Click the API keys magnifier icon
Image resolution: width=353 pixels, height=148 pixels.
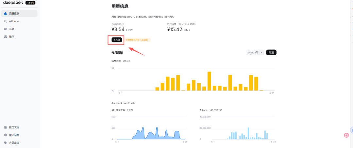click(6, 21)
